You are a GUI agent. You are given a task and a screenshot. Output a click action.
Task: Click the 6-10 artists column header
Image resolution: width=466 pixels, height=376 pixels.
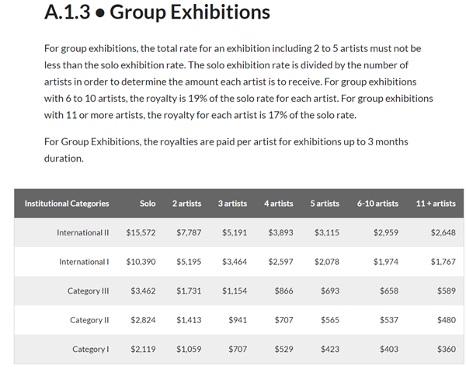[377, 204]
